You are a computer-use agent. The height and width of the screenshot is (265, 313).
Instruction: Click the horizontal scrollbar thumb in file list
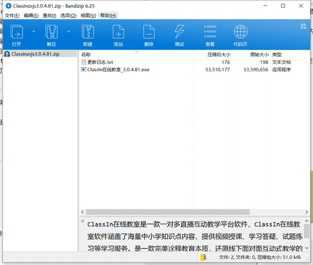tap(168, 212)
